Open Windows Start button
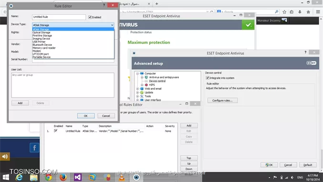 [6, 177]
